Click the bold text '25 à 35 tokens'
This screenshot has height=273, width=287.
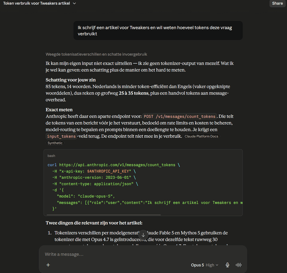pyautogui.click(x=133, y=93)
